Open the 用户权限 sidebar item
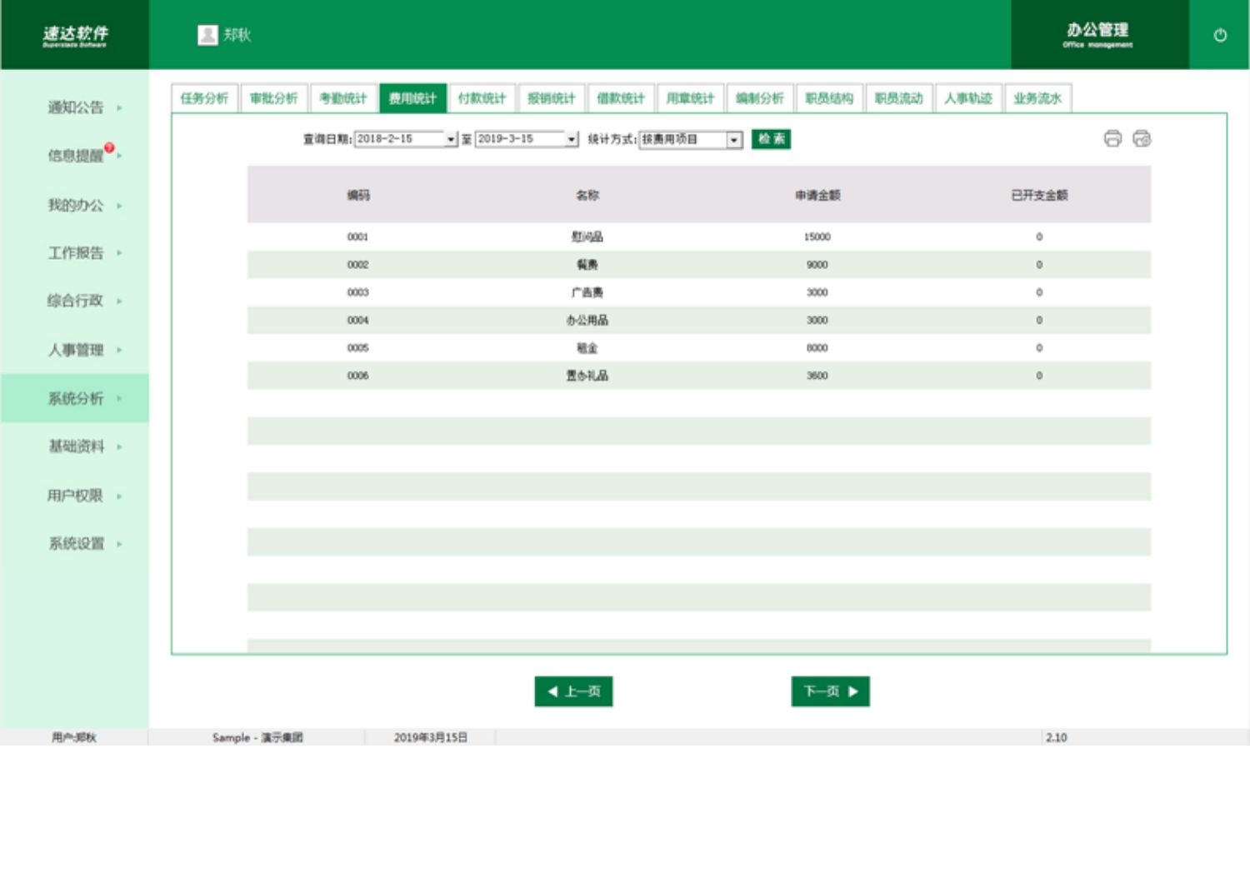 [75, 496]
